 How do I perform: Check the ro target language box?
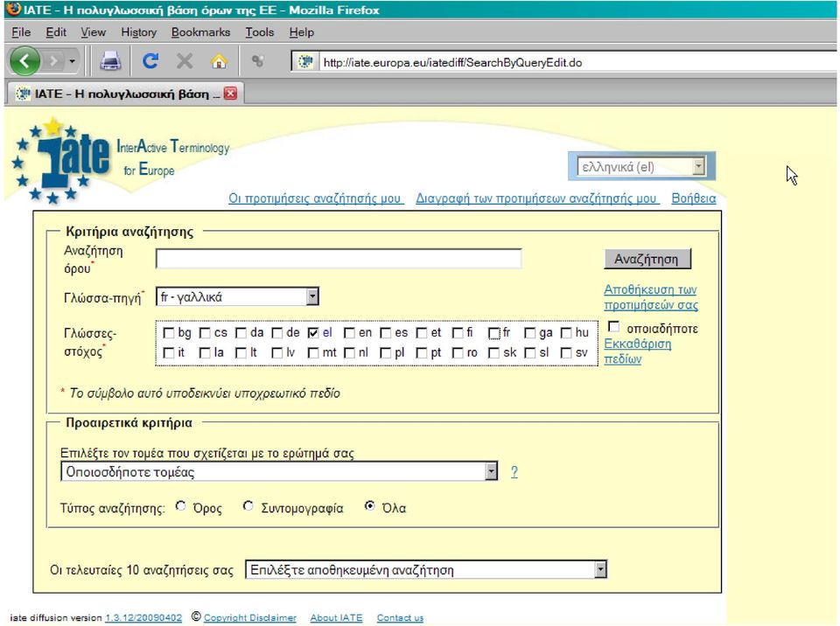[x=458, y=353]
